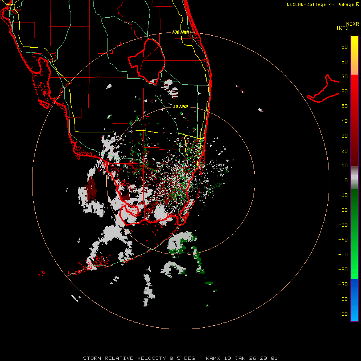361x361 pixels.
Task: Click the -80 value on velocity scale
Action: click(x=343, y=299)
